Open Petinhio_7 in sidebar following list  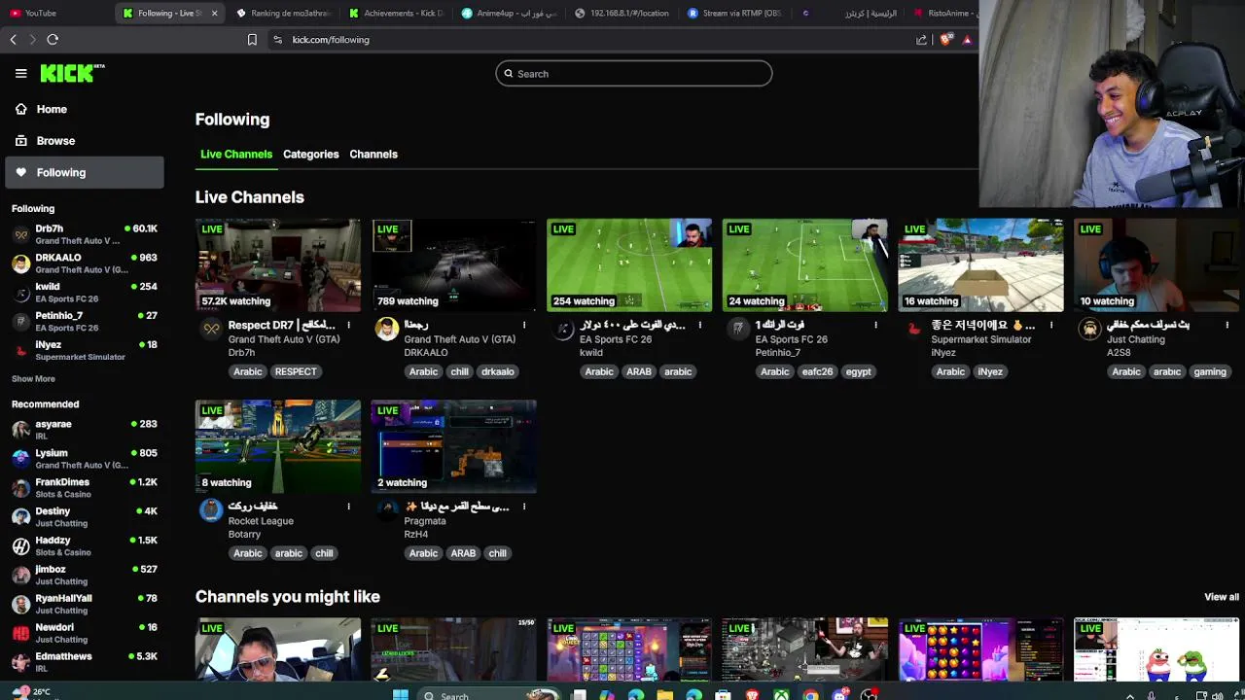(84, 322)
